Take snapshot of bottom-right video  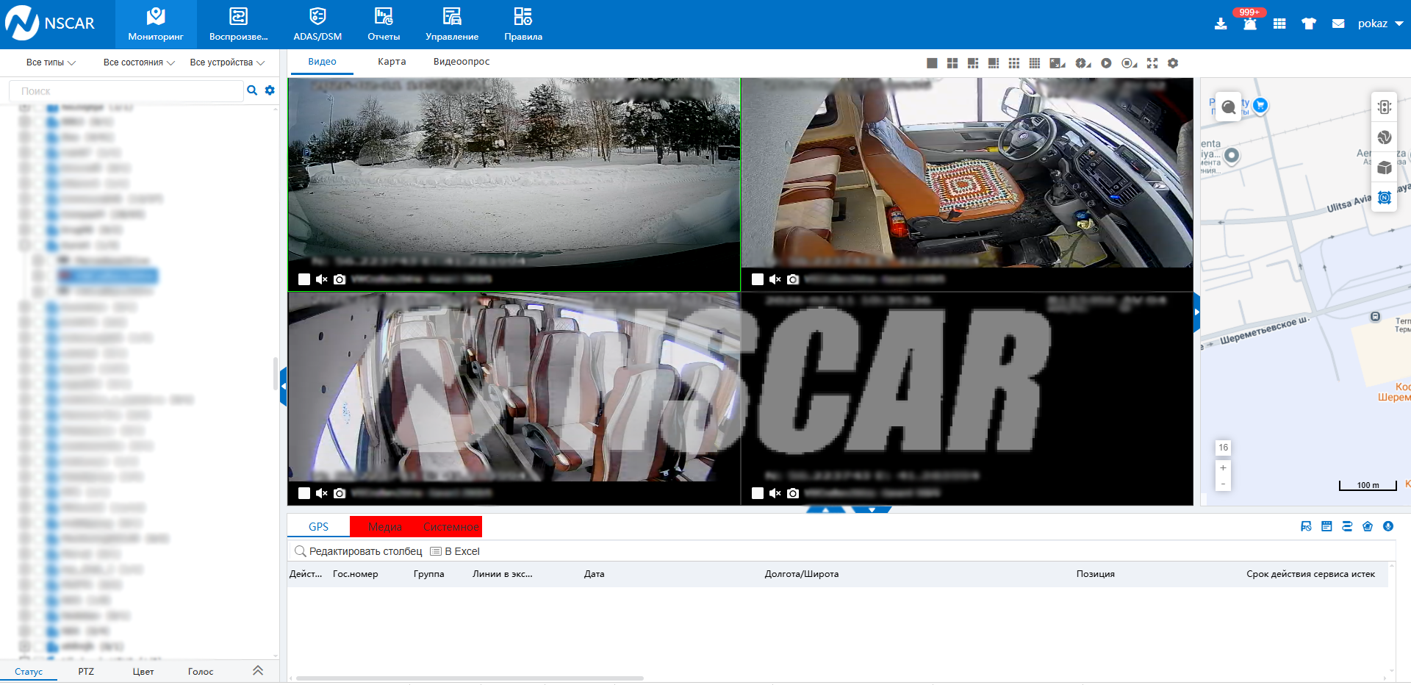793,493
